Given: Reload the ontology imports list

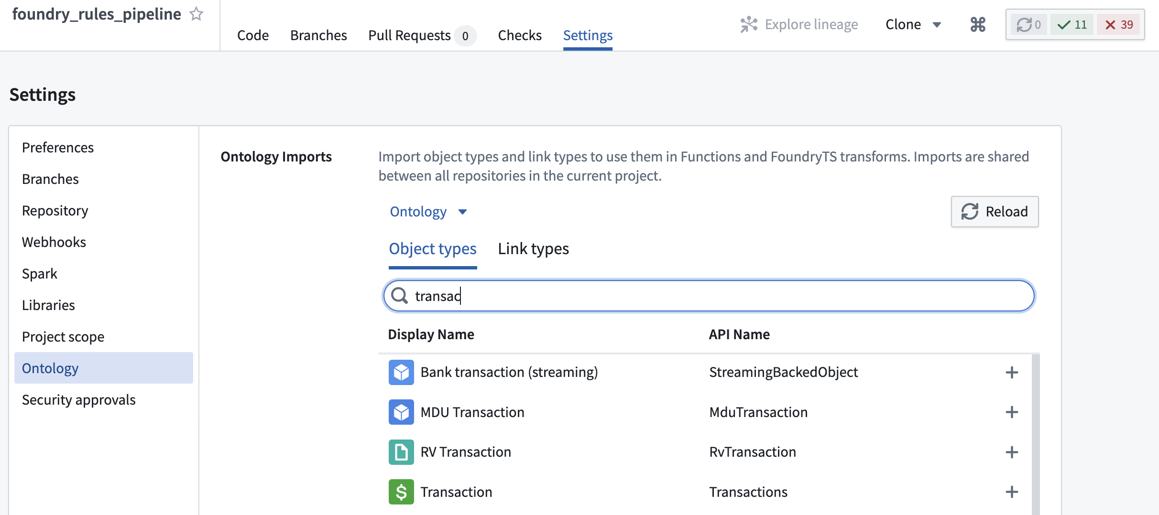Looking at the screenshot, I should (995, 212).
